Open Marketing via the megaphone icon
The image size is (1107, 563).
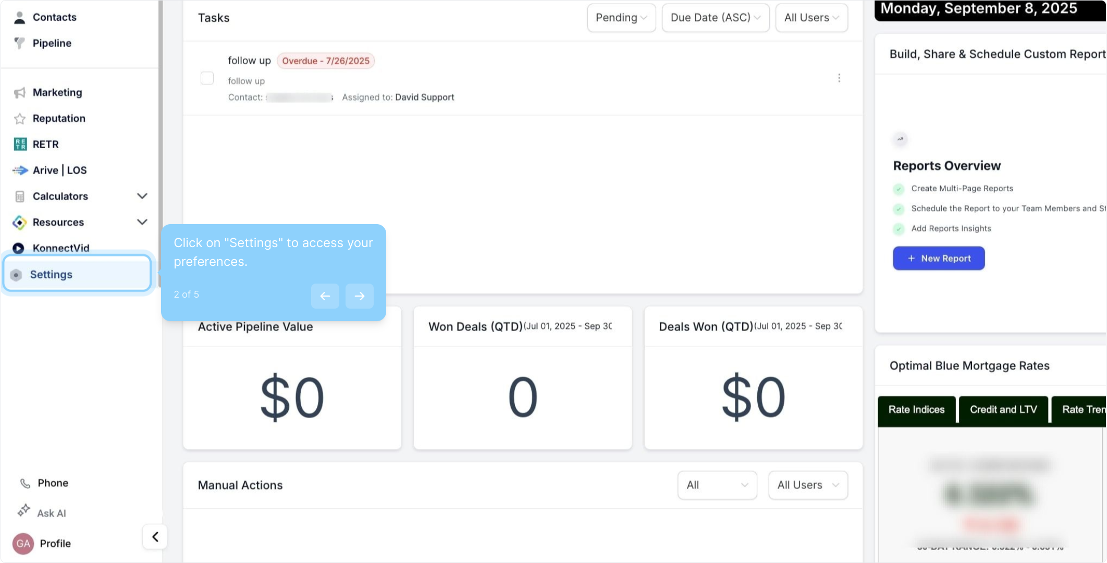[x=19, y=93]
